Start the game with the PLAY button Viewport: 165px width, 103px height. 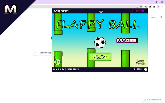[100, 57]
